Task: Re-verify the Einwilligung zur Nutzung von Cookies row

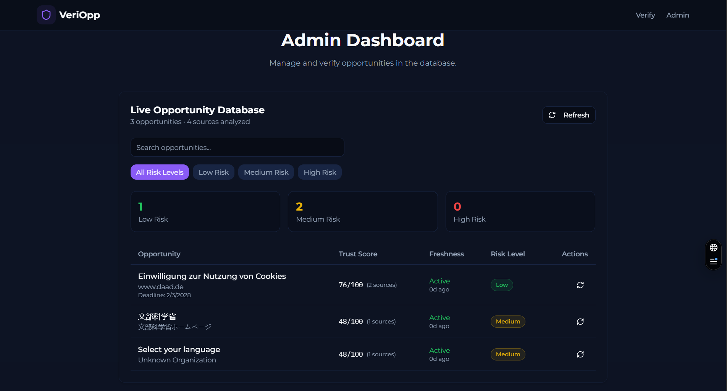Action: (580, 285)
